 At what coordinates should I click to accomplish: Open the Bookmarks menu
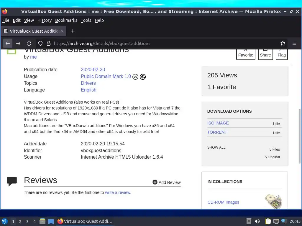pyautogui.click(x=66, y=20)
